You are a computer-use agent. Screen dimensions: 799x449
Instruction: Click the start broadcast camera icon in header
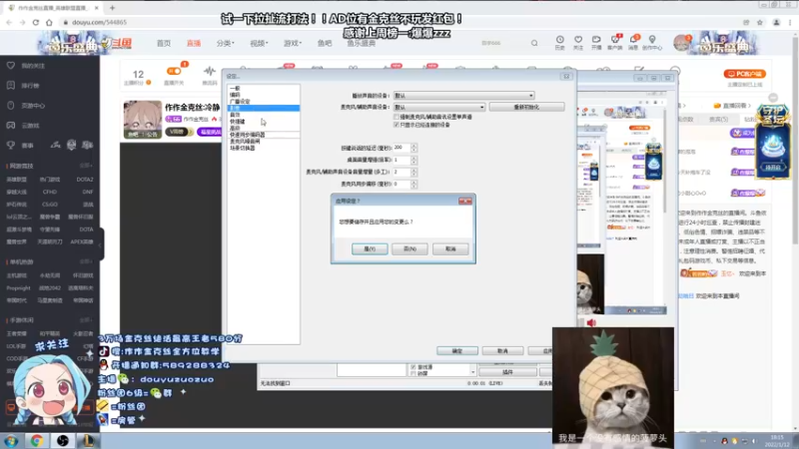pyautogui.click(x=596, y=42)
